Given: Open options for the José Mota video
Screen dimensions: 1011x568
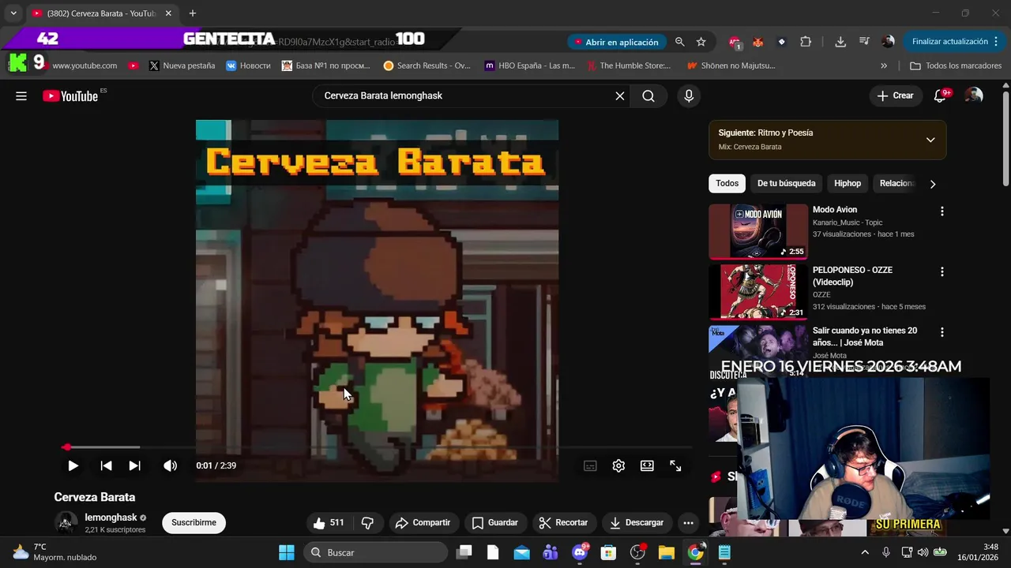Looking at the screenshot, I should 941,332.
